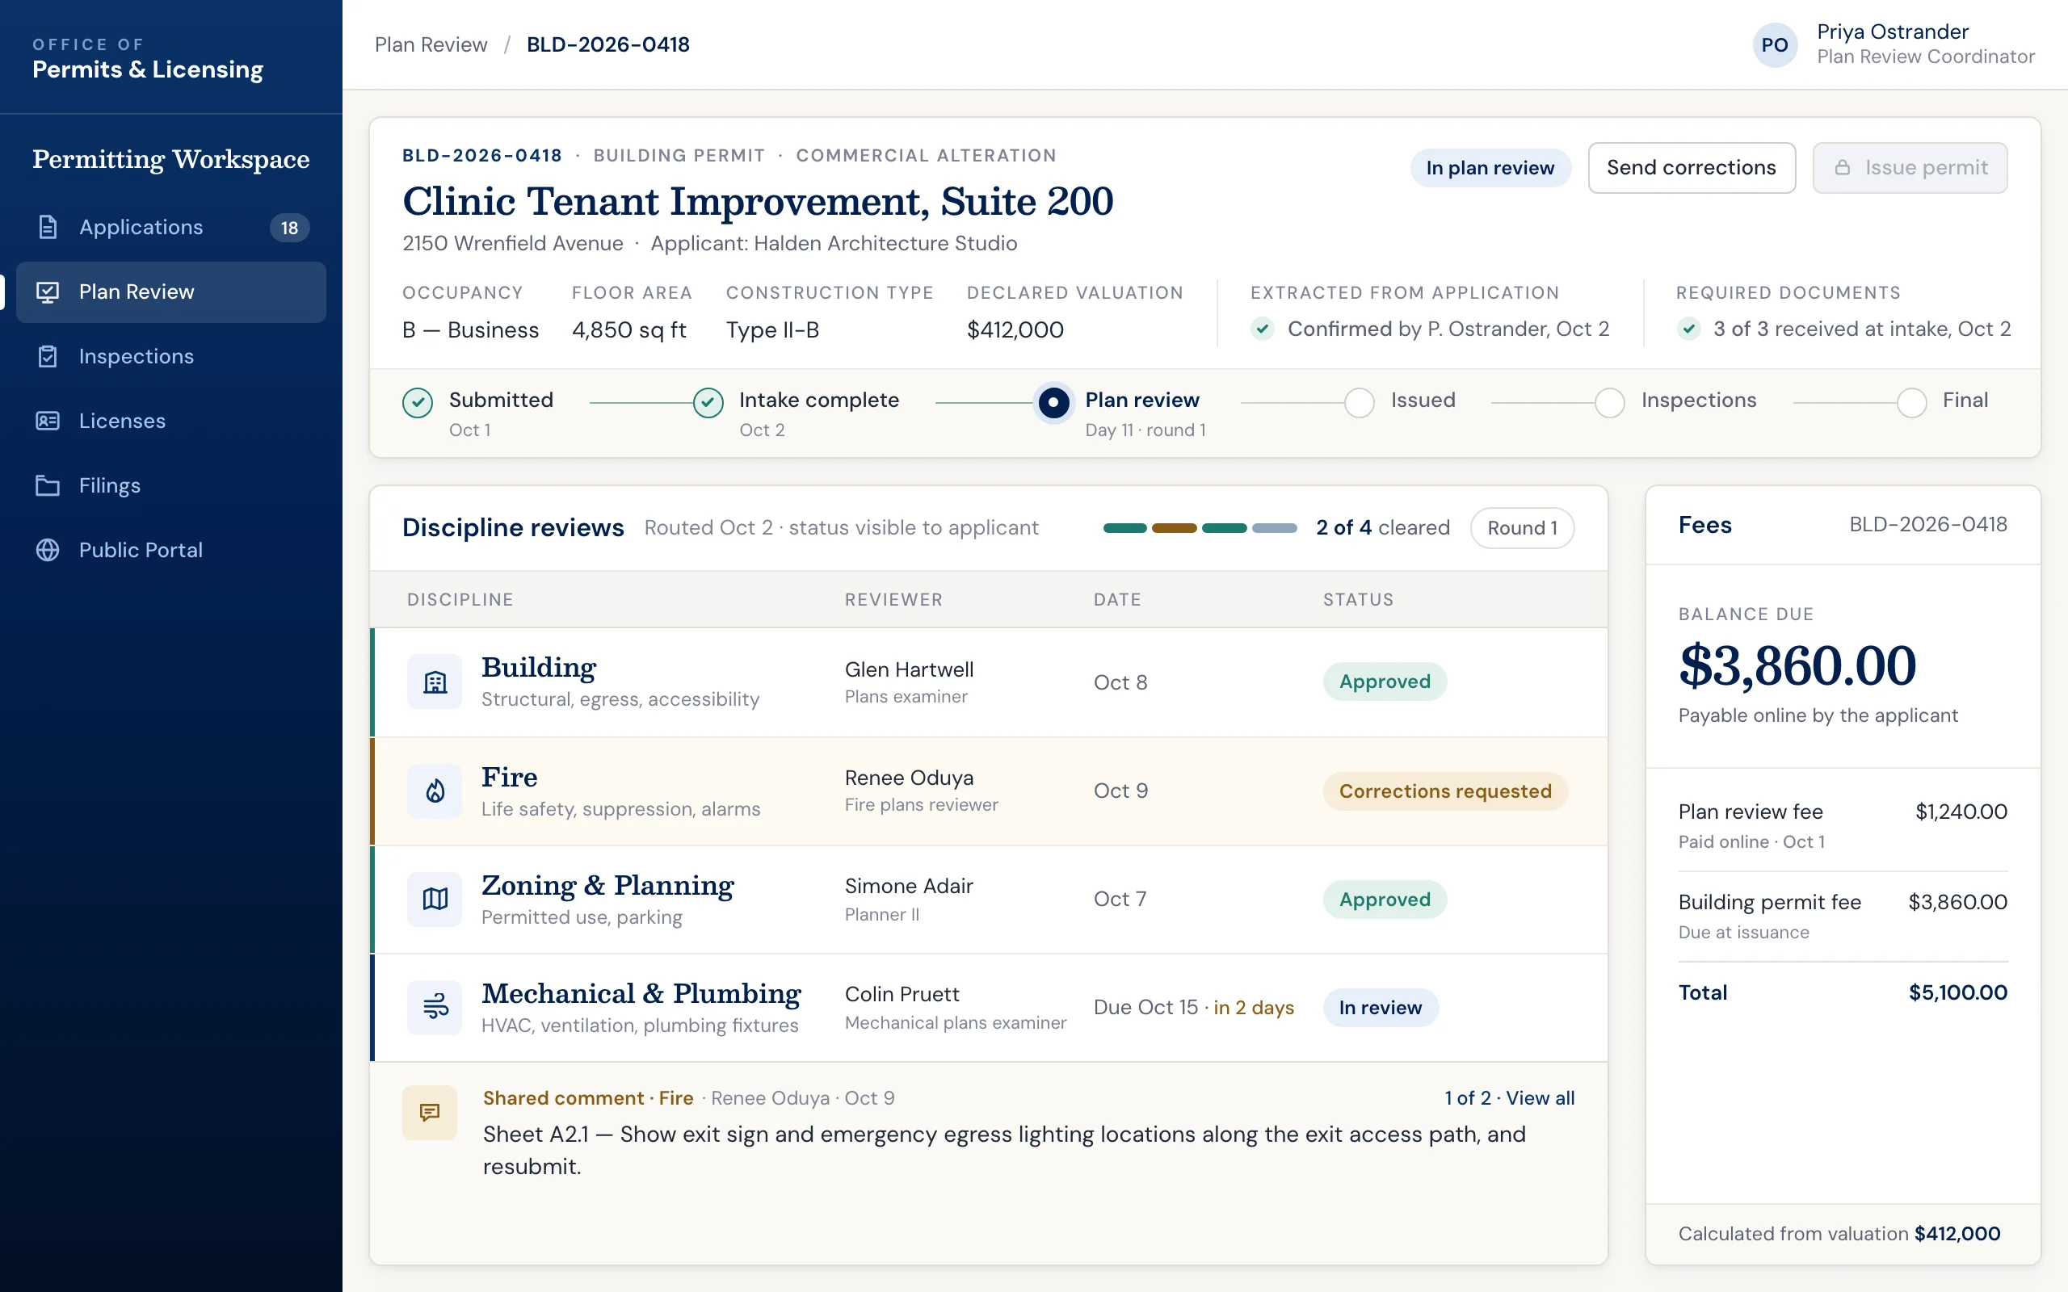Click the 1 of 2 · View all link
The width and height of the screenshot is (2068, 1292).
pos(1509,1098)
